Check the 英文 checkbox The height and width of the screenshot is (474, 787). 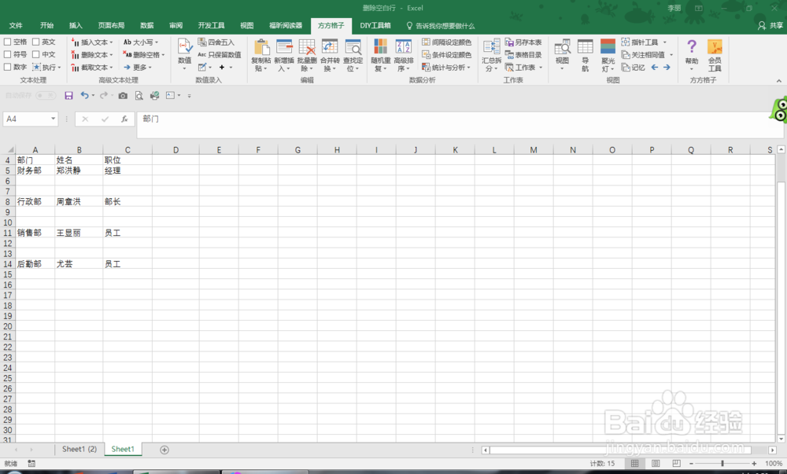pos(36,42)
